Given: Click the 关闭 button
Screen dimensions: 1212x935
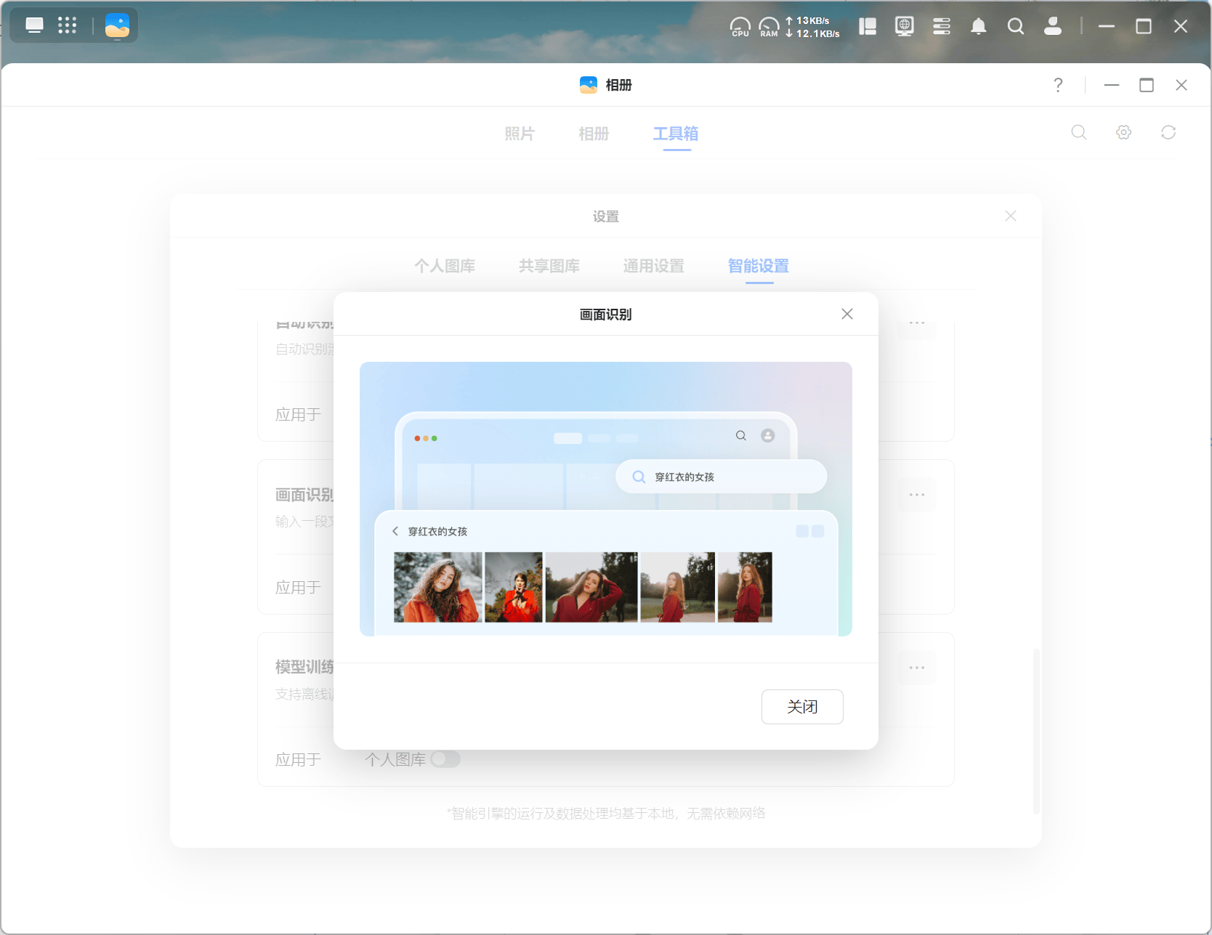Looking at the screenshot, I should pyautogui.click(x=802, y=707).
